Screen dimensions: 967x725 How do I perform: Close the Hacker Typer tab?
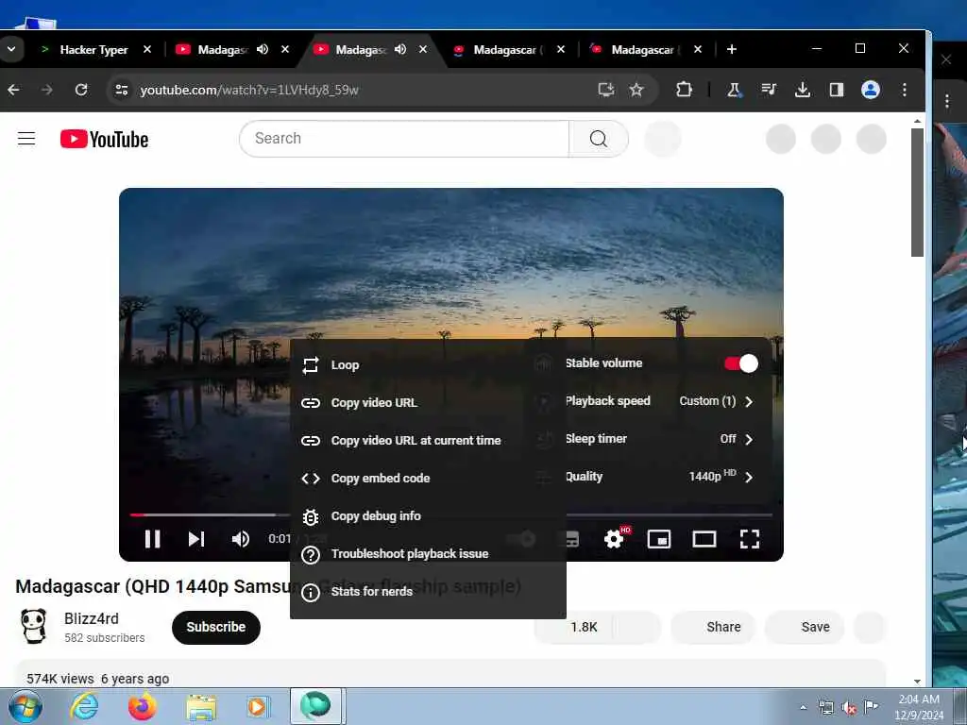[146, 49]
